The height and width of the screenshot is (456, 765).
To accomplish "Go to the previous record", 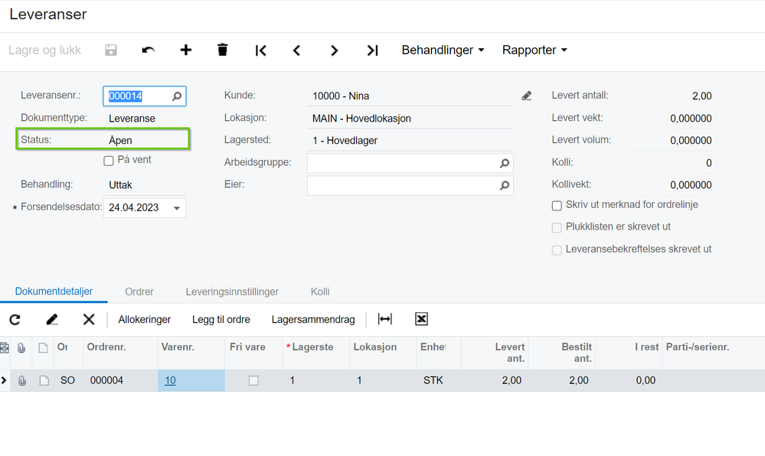I will [x=296, y=50].
